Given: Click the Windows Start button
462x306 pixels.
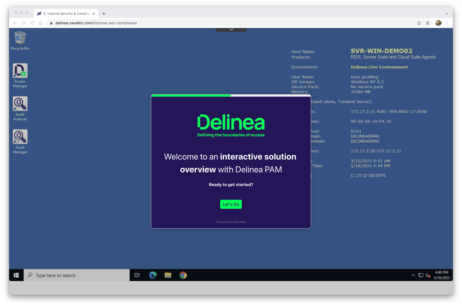Looking at the screenshot, I should (16, 275).
